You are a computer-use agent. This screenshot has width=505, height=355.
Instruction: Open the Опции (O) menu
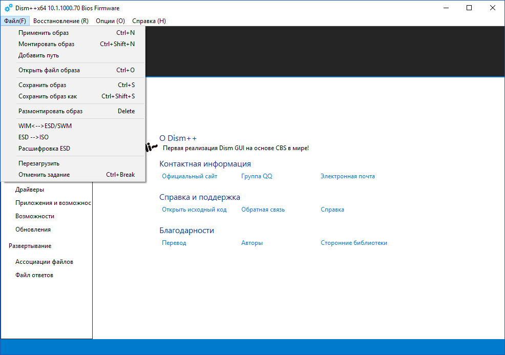[110, 21]
